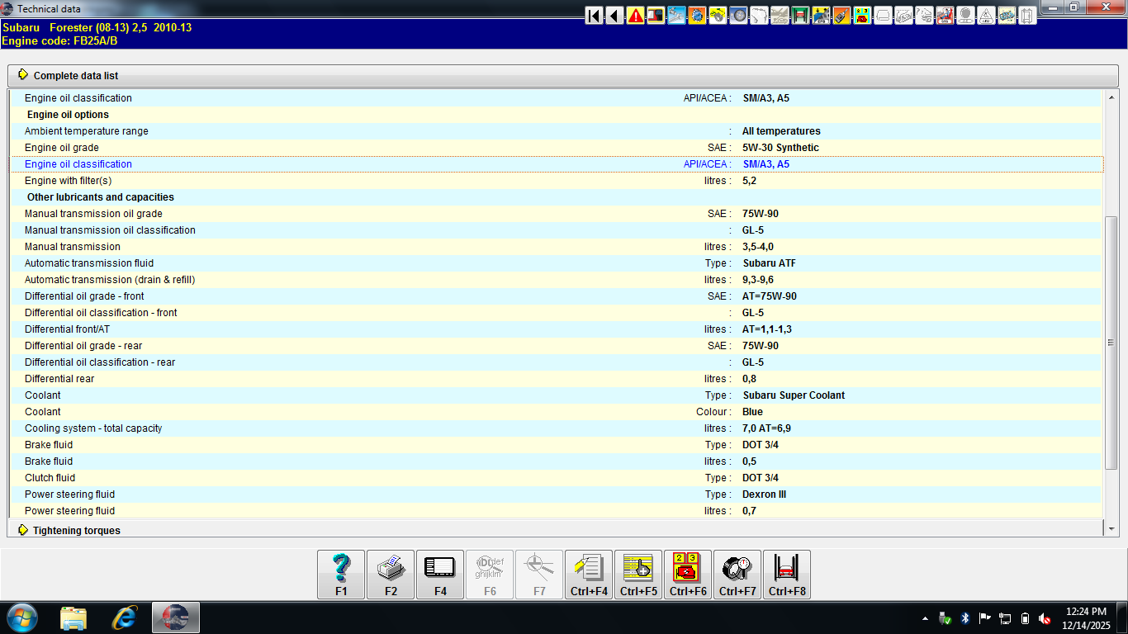Expand the Tightening torques section
Screen dimensions: 1128x634
click(x=555, y=530)
